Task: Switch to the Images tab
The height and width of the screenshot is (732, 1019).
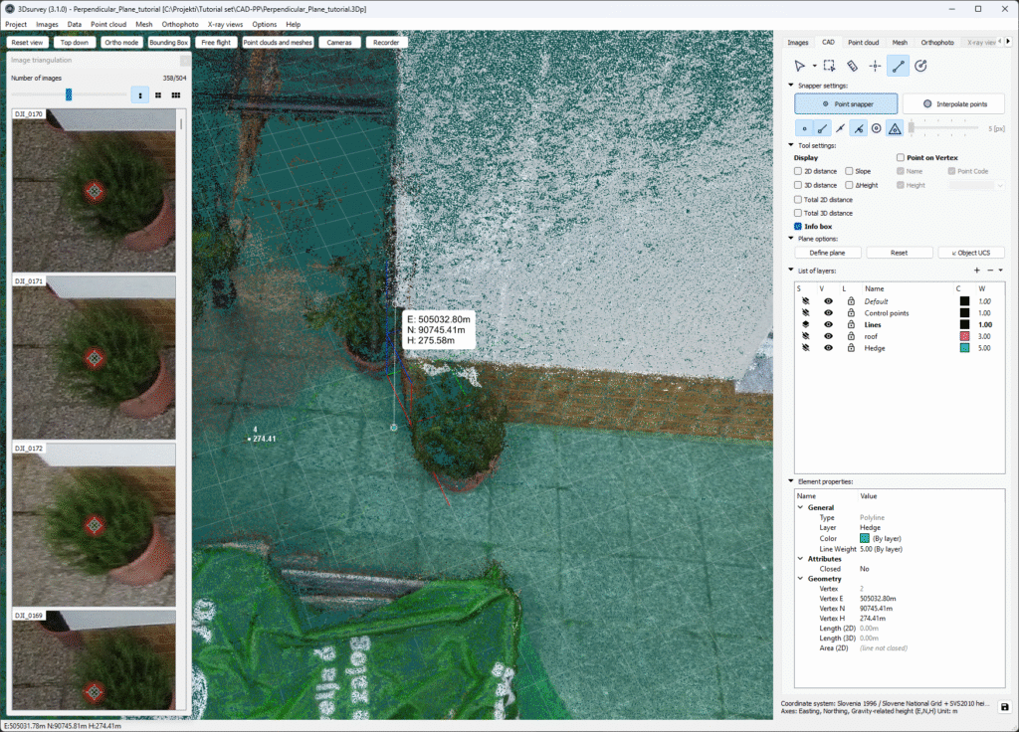Action: [x=798, y=42]
